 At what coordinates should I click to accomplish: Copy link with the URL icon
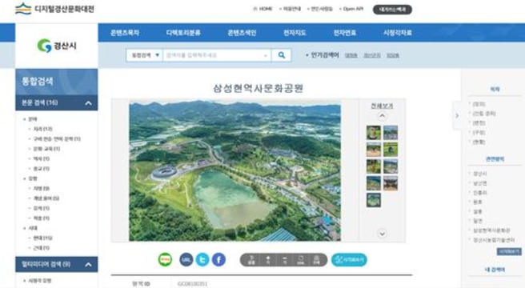[x=186, y=259]
